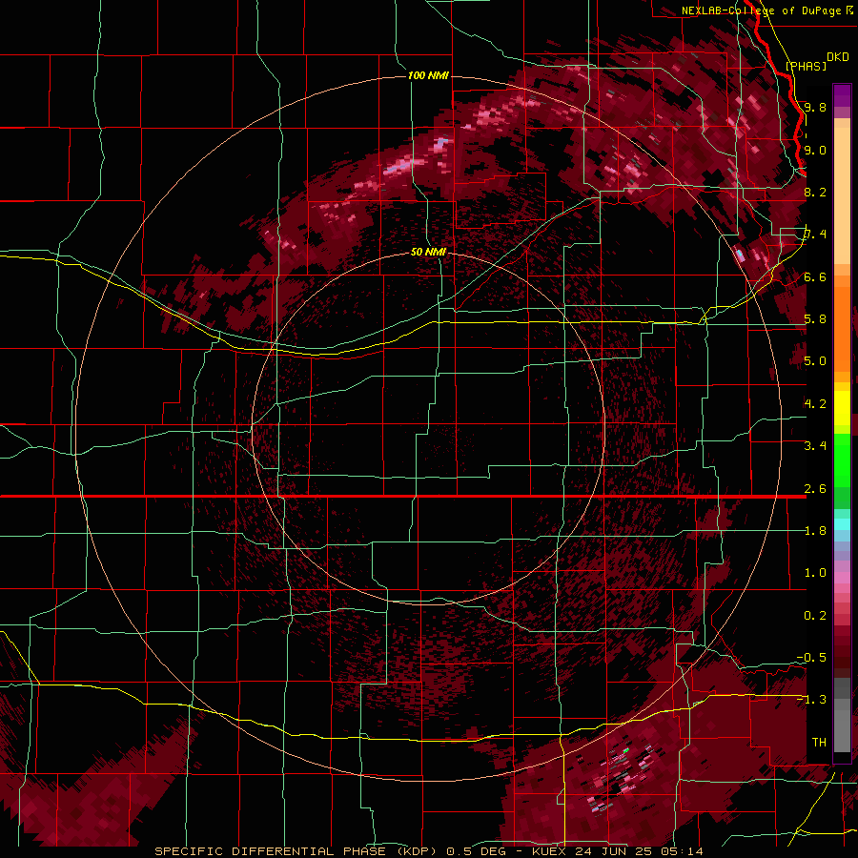Image resolution: width=858 pixels, height=858 pixels.
Task: Click the cyan segment of the color bar
Action: point(842,524)
